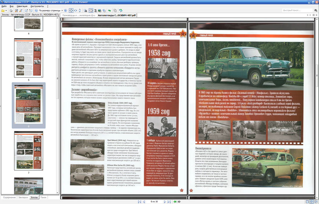This screenshot has height=204, width=319.
Task: Click the zoom out (minus) button
Action: [x=37, y=10]
